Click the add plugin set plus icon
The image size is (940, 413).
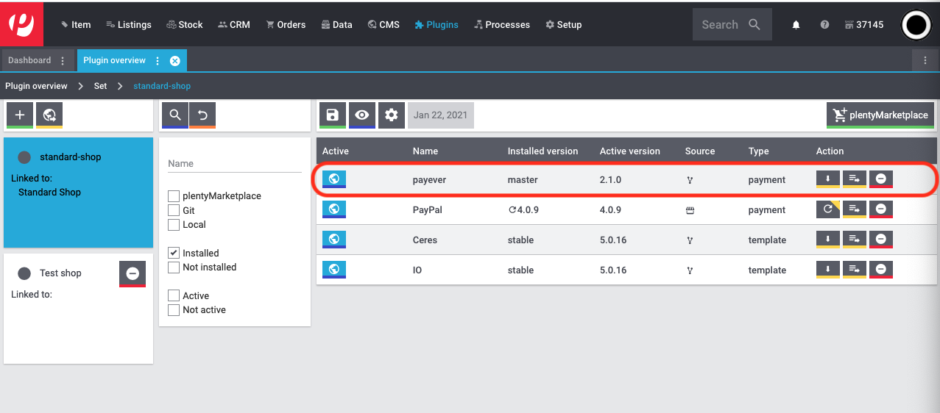pyautogui.click(x=20, y=115)
